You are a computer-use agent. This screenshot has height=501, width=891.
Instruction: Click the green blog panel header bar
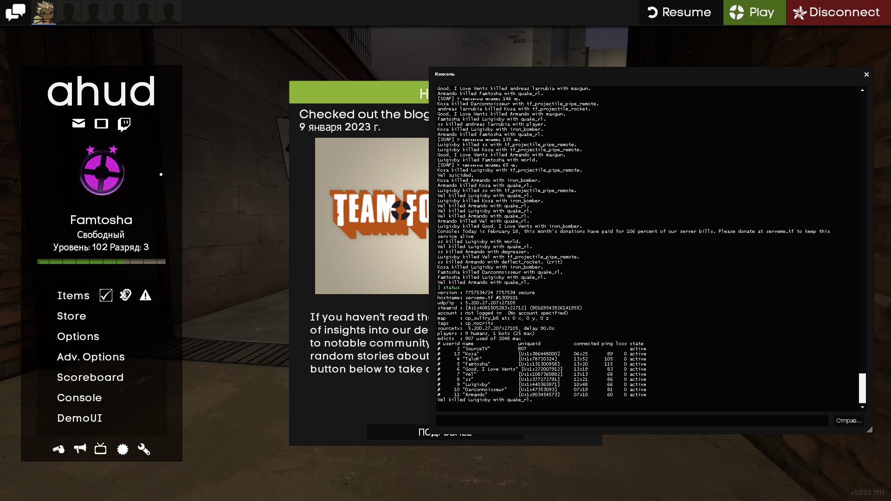click(359, 92)
